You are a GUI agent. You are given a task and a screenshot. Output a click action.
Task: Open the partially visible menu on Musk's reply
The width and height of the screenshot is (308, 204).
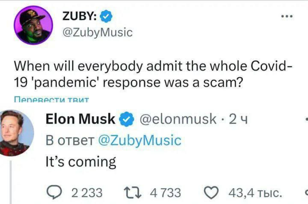306,119
